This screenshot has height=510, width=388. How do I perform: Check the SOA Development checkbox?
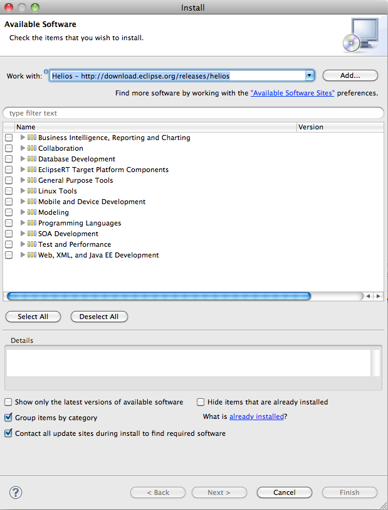pos(9,234)
